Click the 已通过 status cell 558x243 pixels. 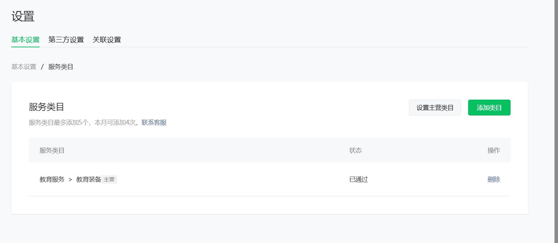pyautogui.click(x=358, y=179)
